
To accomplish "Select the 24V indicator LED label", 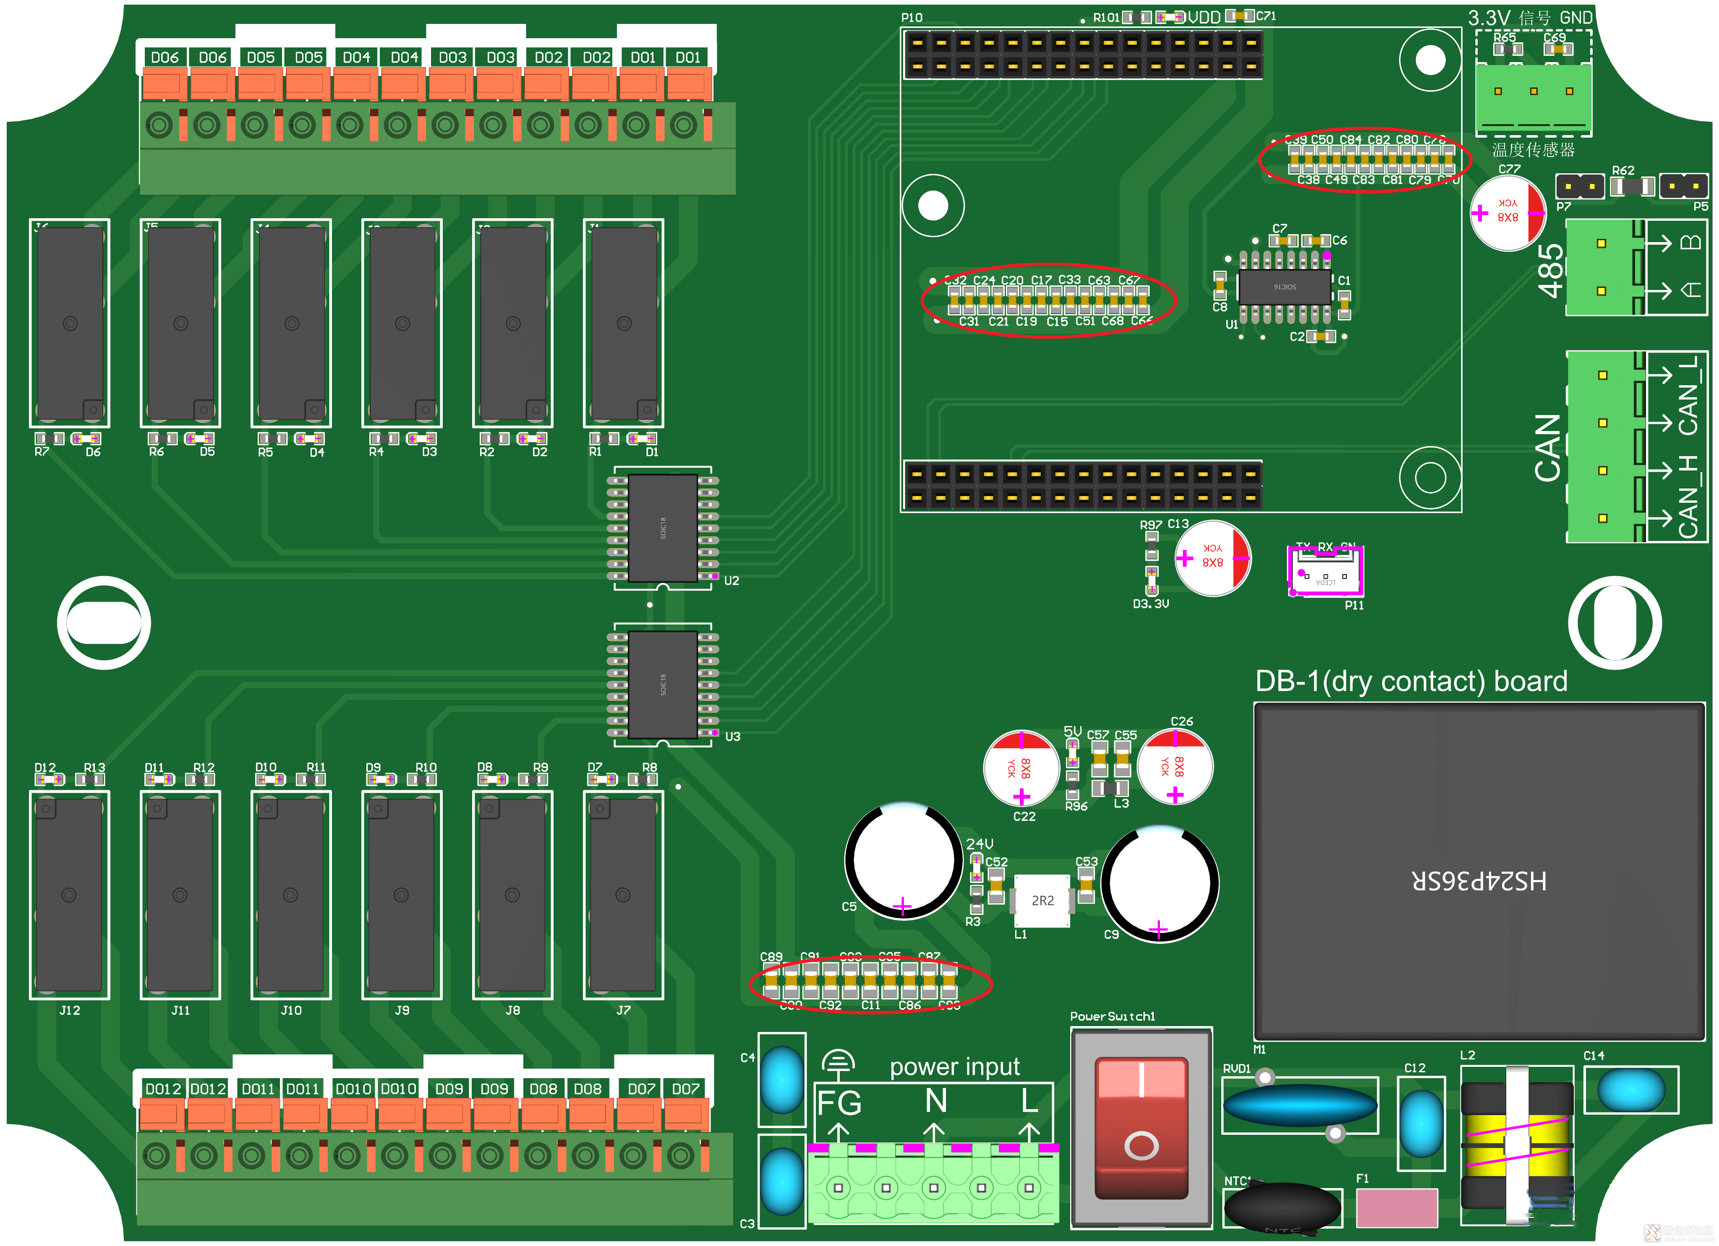I will [979, 844].
